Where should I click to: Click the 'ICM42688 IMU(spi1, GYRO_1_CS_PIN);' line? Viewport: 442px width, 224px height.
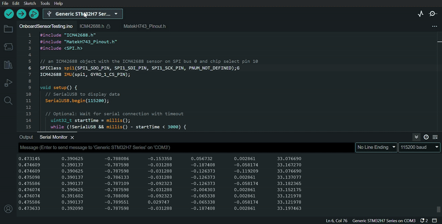(x=85, y=74)
